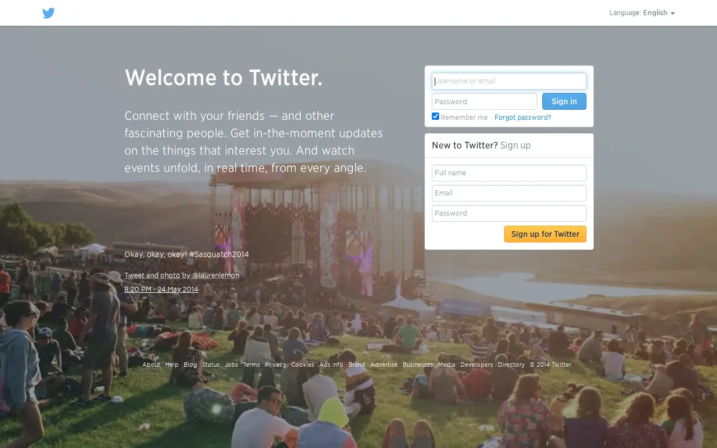Click the sign-in Password field
This screenshot has height=448, width=717.
(x=485, y=101)
